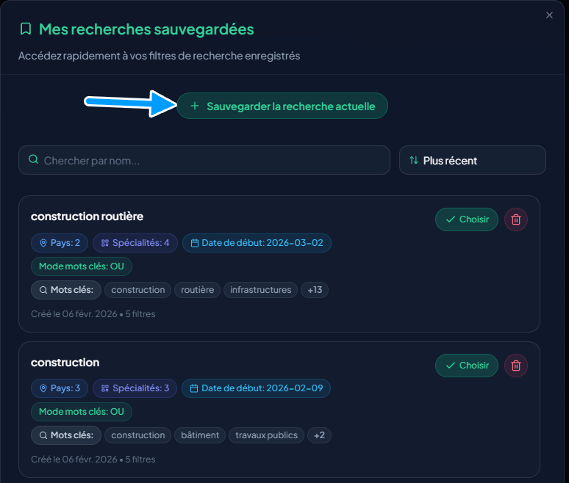Image resolution: width=569 pixels, height=483 pixels.
Task: Click the "Pays: 2" location tag
Action: pyautogui.click(x=60, y=243)
